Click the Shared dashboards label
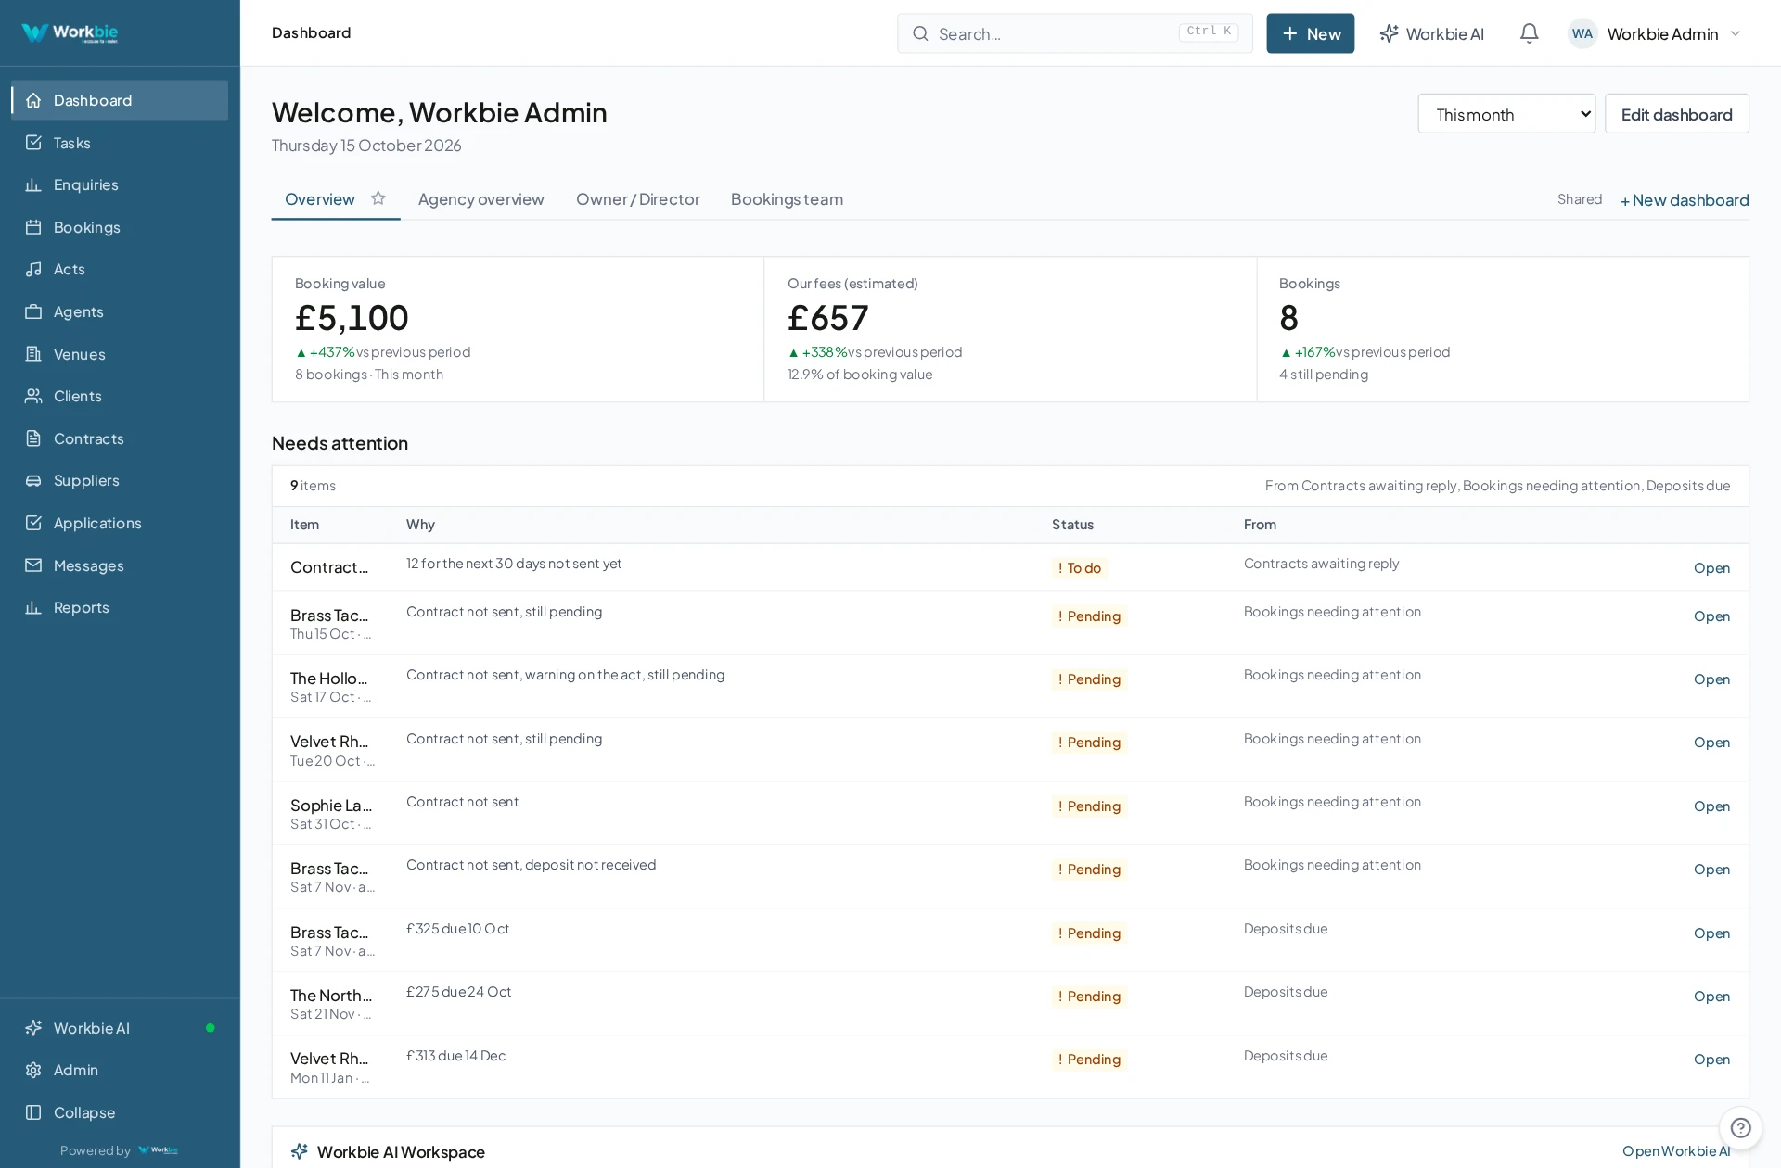Viewport: 1781px width, 1168px height. coord(1580,199)
